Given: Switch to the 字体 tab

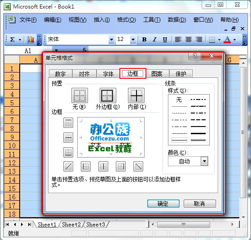Looking at the screenshot, I should tap(108, 74).
